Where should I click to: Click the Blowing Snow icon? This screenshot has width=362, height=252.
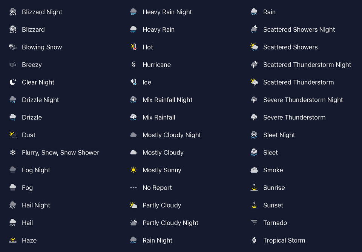[x=13, y=47]
